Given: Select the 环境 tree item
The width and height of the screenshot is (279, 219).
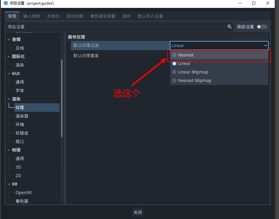Looking at the screenshot, I should click(19, 125).
